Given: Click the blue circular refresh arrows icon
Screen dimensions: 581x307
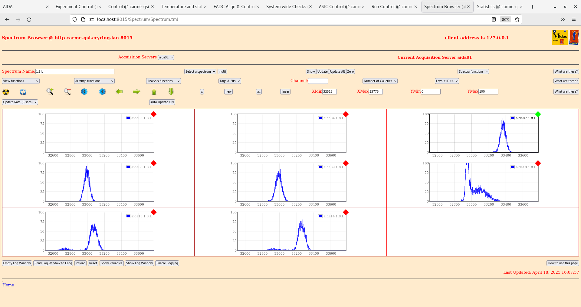Looking at the screenshot, I should pyautogui.click(x=23, y=92).
